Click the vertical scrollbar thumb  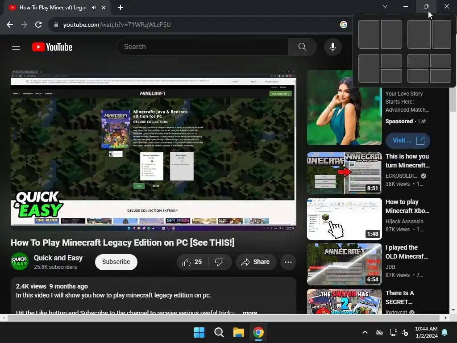click(453, 99)
